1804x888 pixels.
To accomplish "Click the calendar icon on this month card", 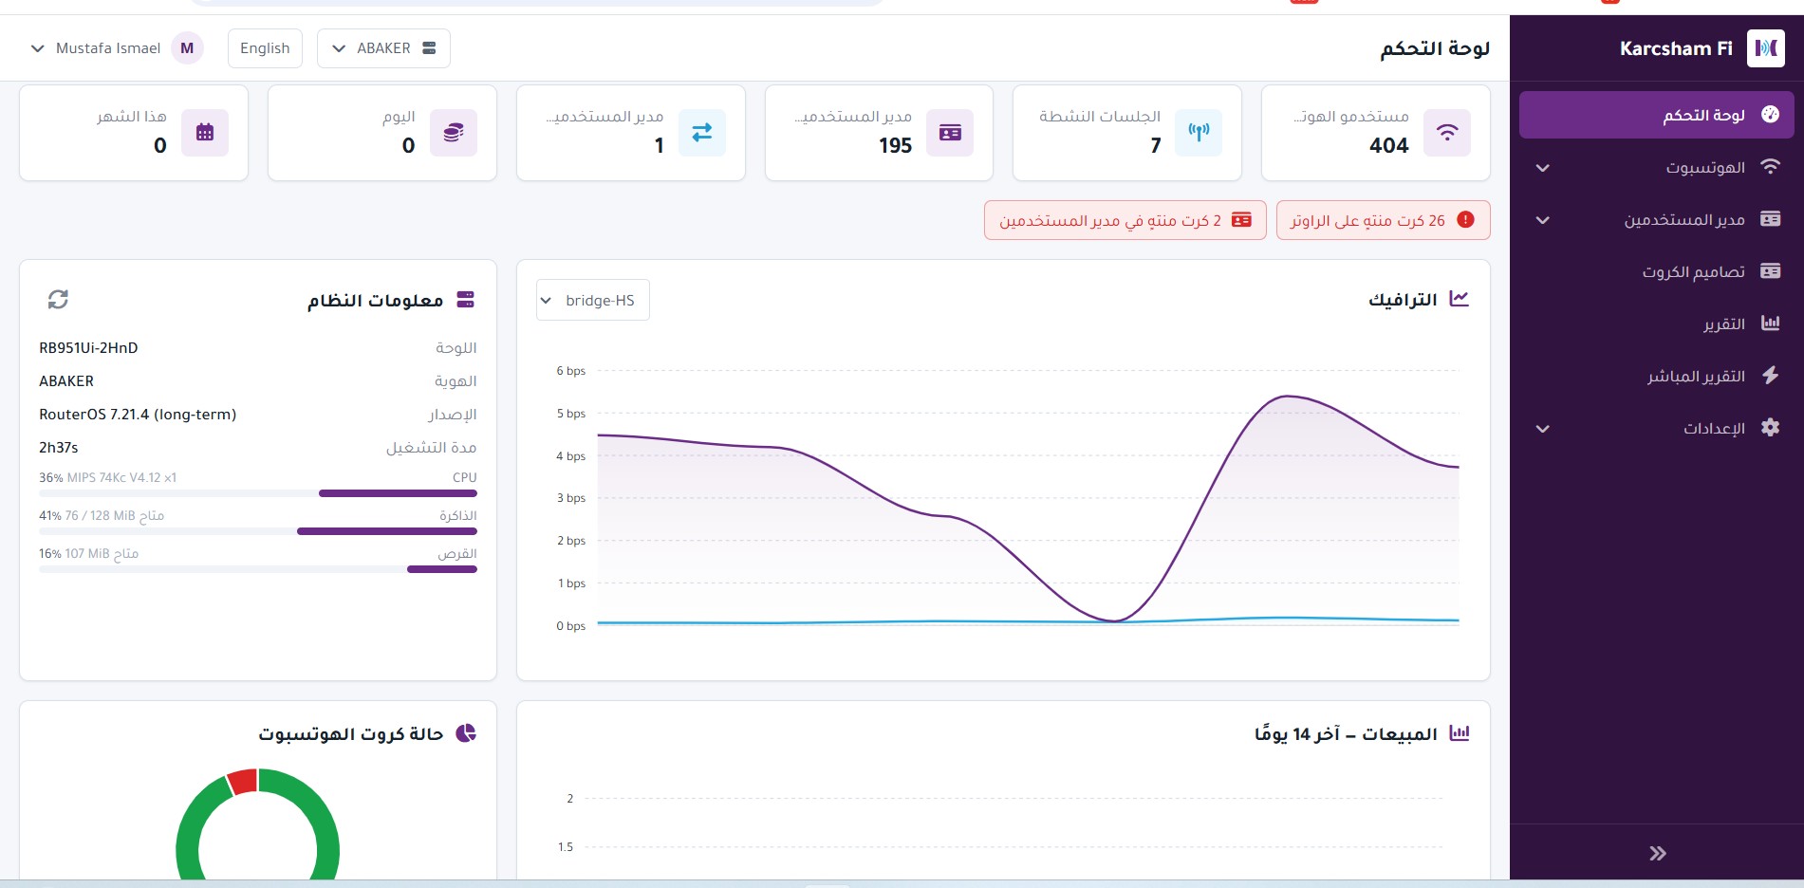I will point(205,133).
